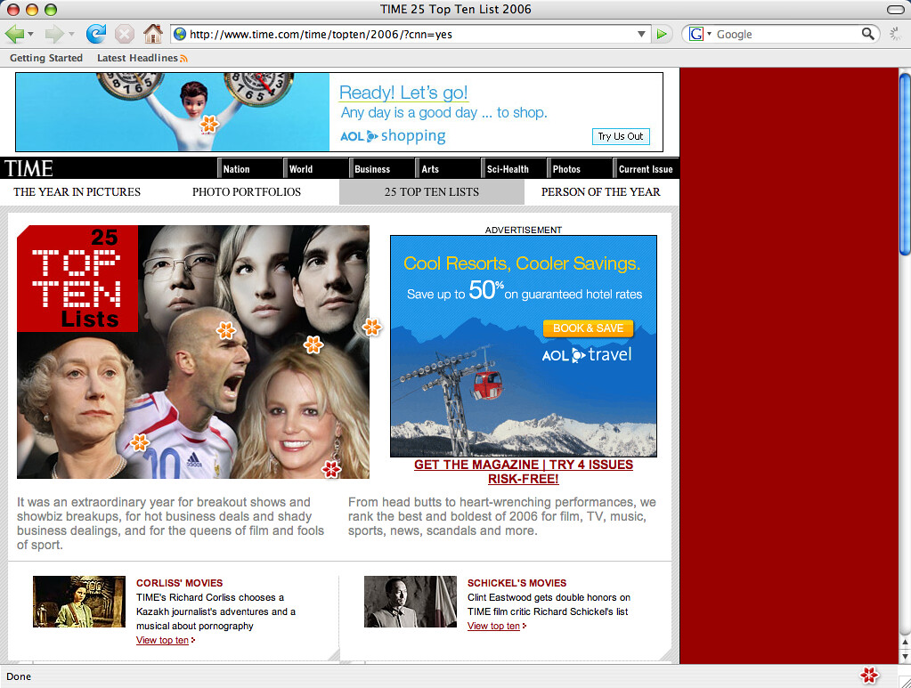
Task: Open the Photos section tab
Action: tap(580, 168)
